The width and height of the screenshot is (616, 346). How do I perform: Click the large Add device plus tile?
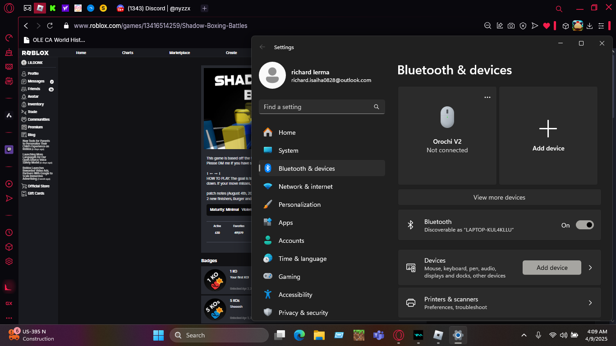click(x=548, y=136)
